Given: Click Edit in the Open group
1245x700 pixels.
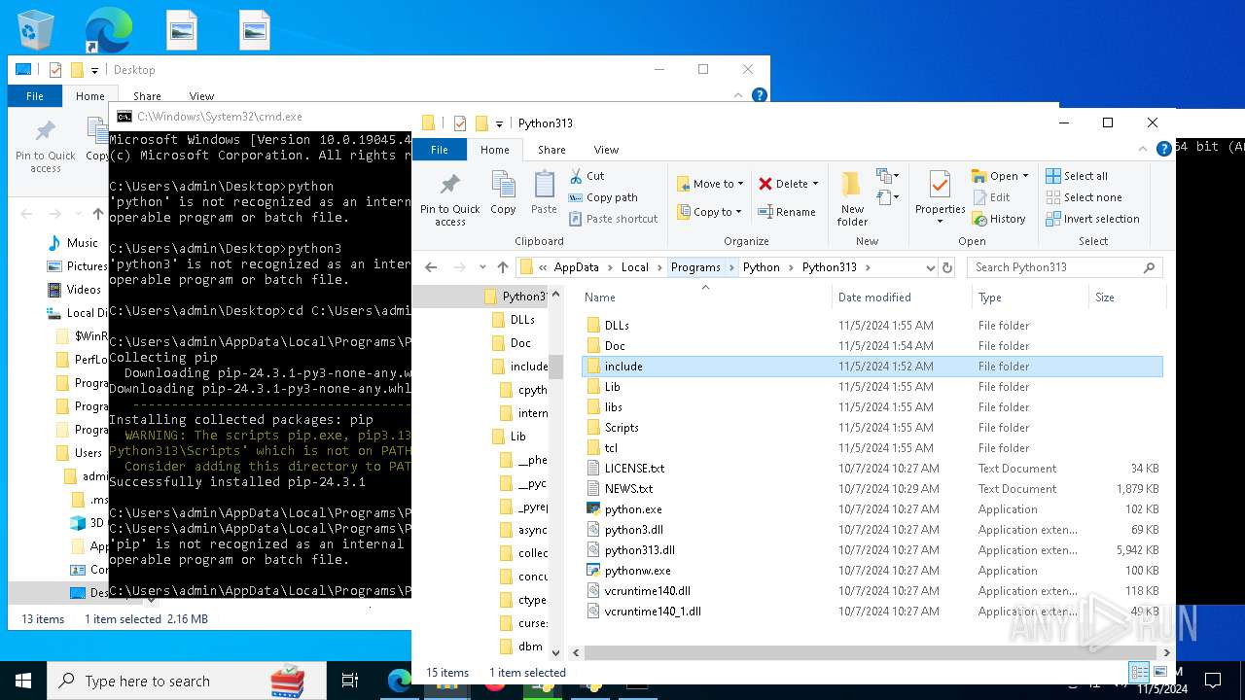Looking at the screenshot, I should 991,197.
